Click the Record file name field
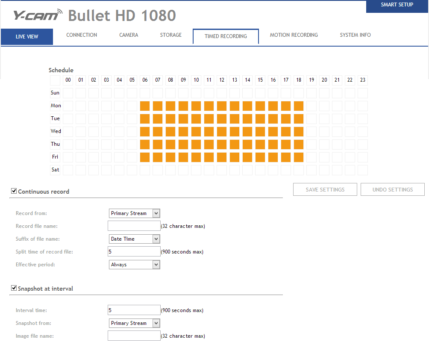Image resolution: width=429 pixels, height=342 pixels. click(134, 226)
